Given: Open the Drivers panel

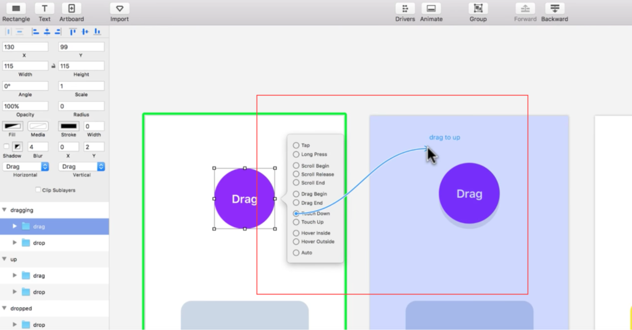Looking at the screenshot, I should point(405,12).
